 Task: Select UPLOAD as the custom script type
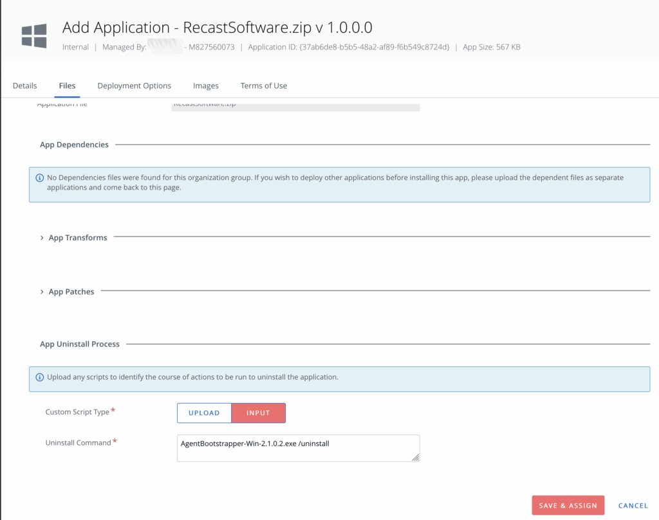pyautogui.click(x=204, y=413)
